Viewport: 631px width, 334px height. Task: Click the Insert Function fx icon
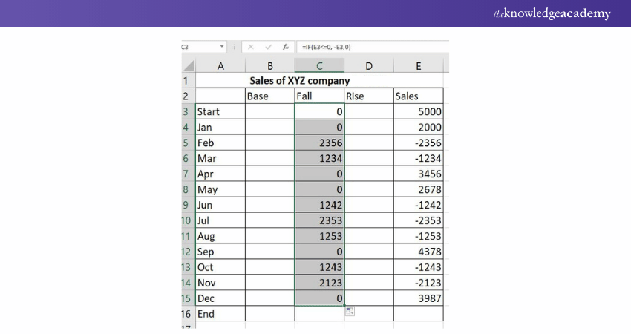pos(285,47)
